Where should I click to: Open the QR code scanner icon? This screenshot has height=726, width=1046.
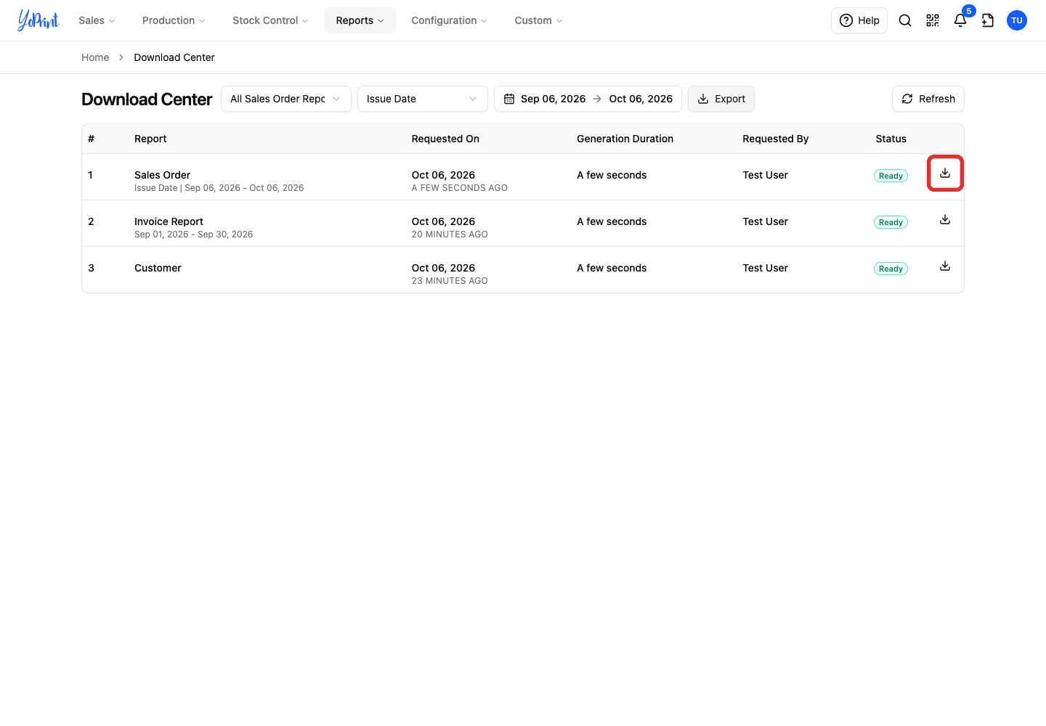click(933, 20)
